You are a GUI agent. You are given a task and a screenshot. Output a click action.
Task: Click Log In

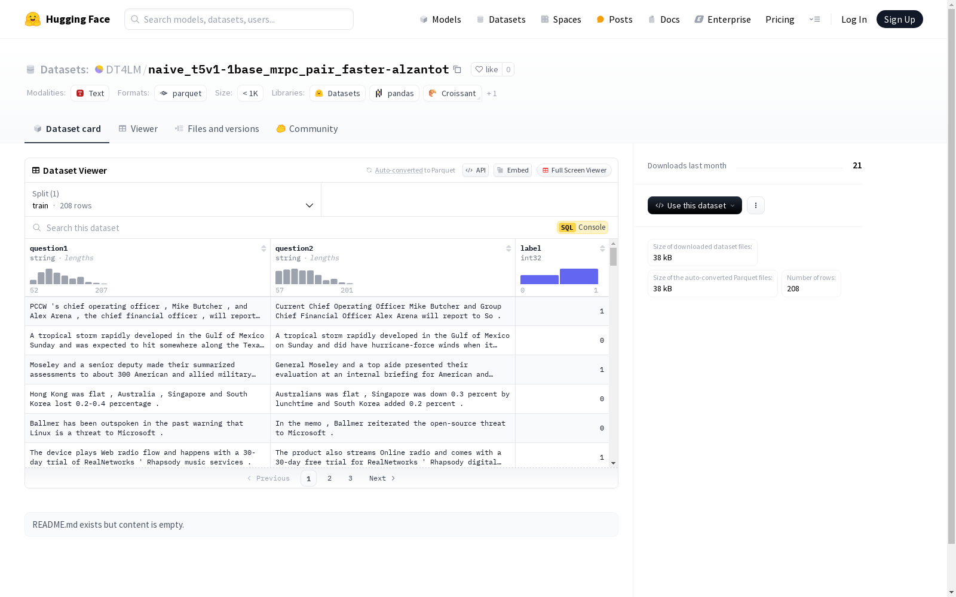pos(854,19)
